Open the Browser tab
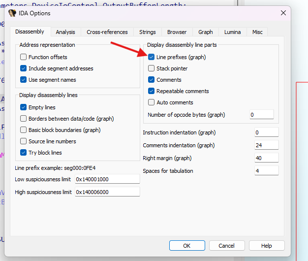This screenshot has width=308, height=261. tap(177, 32)
